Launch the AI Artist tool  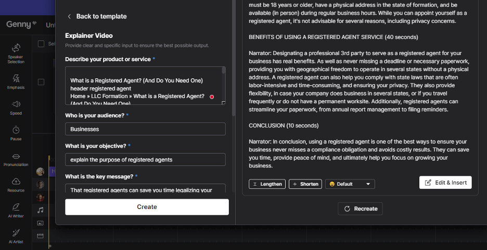[16, 237]
